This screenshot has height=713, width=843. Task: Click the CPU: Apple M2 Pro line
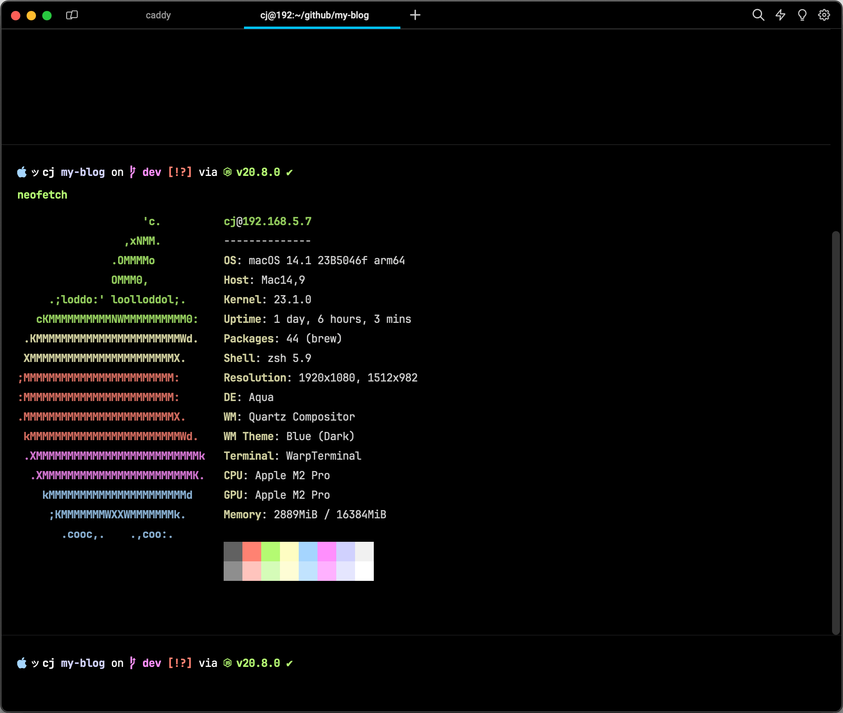(x=277, y=475)
